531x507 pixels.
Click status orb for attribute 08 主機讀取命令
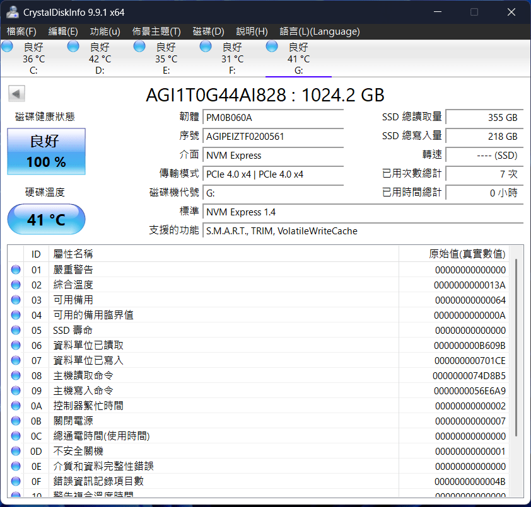(16, 375)
